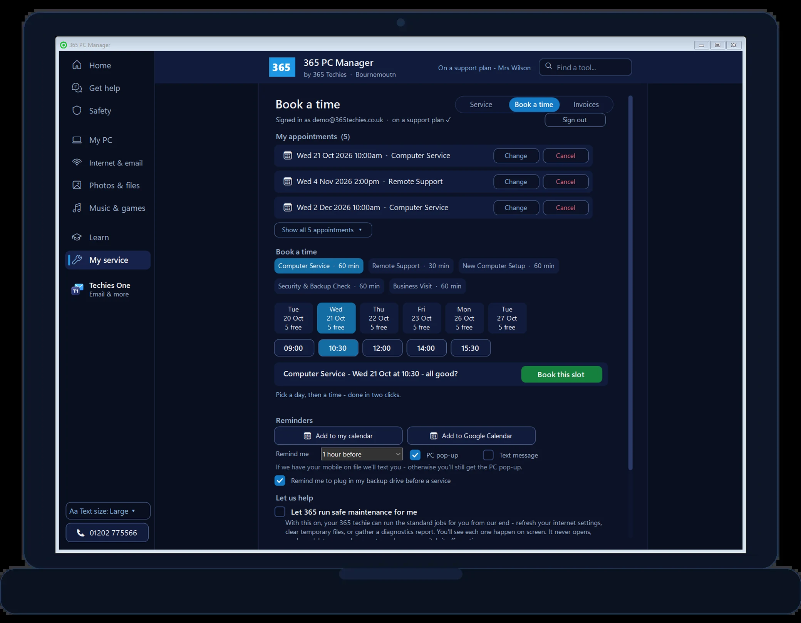Click Add to my calendar
Image resolution: width=801 pixels, height=623 pixels.
coord(338,436)
